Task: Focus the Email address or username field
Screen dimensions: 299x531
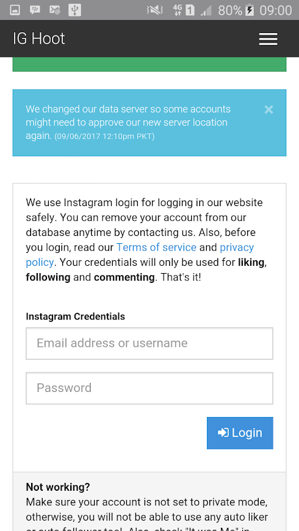Action: 149,343
